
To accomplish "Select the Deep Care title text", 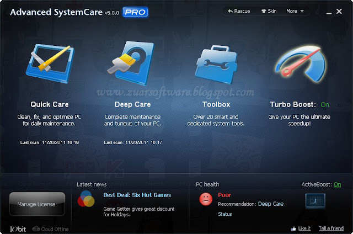I will click(132, 104).
